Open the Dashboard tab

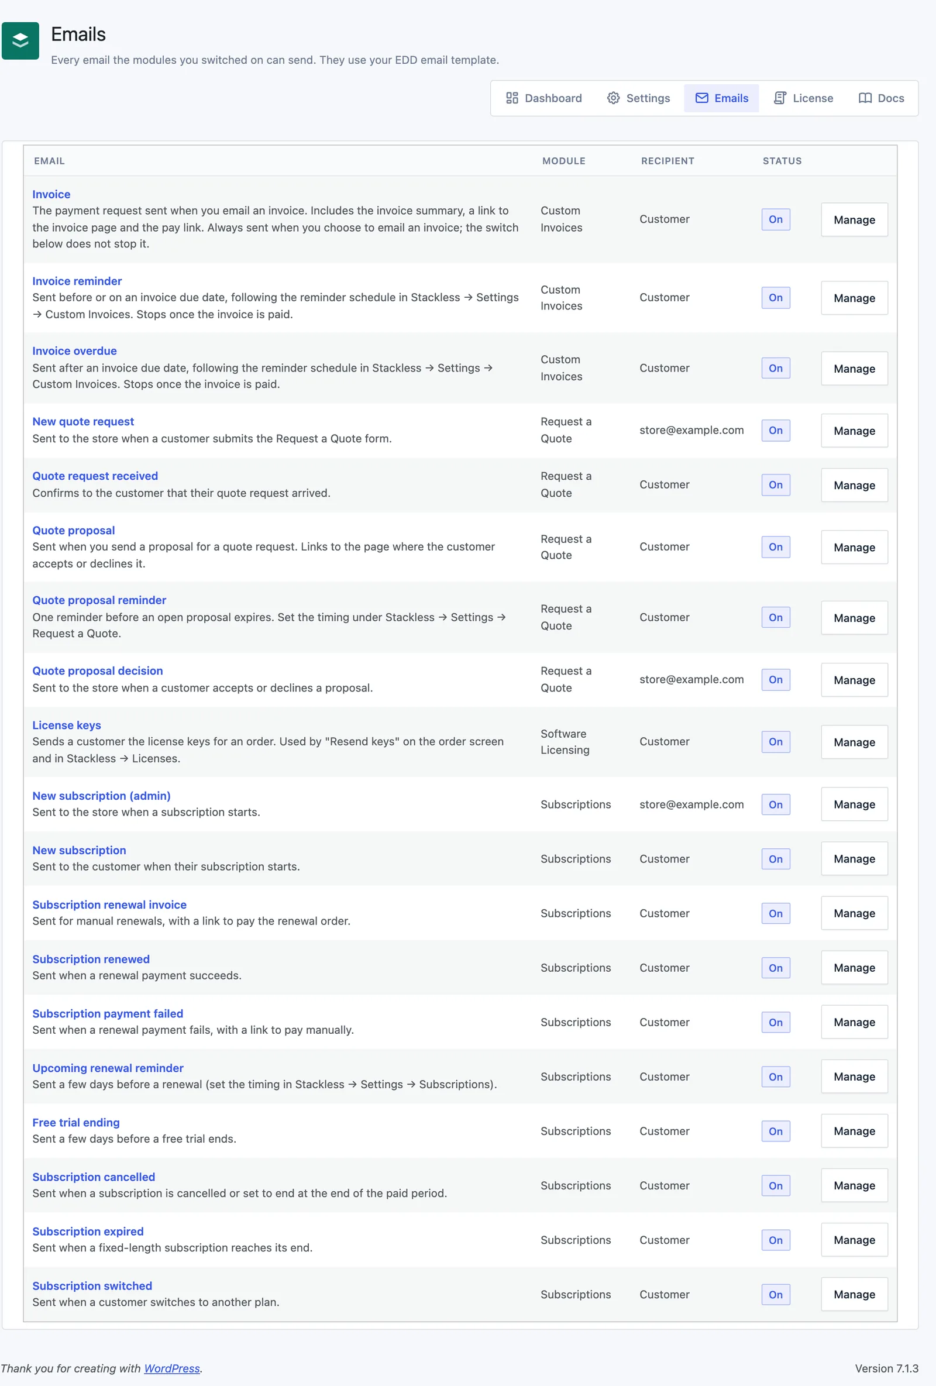tap(543, 98)
